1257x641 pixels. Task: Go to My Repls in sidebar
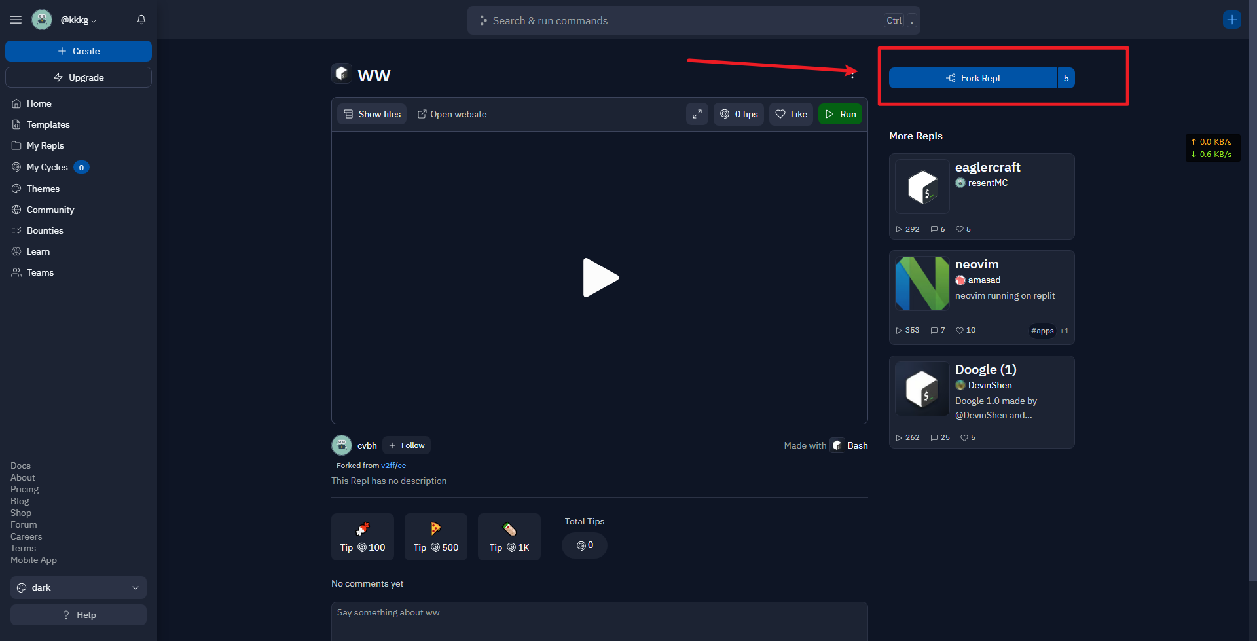45,145
